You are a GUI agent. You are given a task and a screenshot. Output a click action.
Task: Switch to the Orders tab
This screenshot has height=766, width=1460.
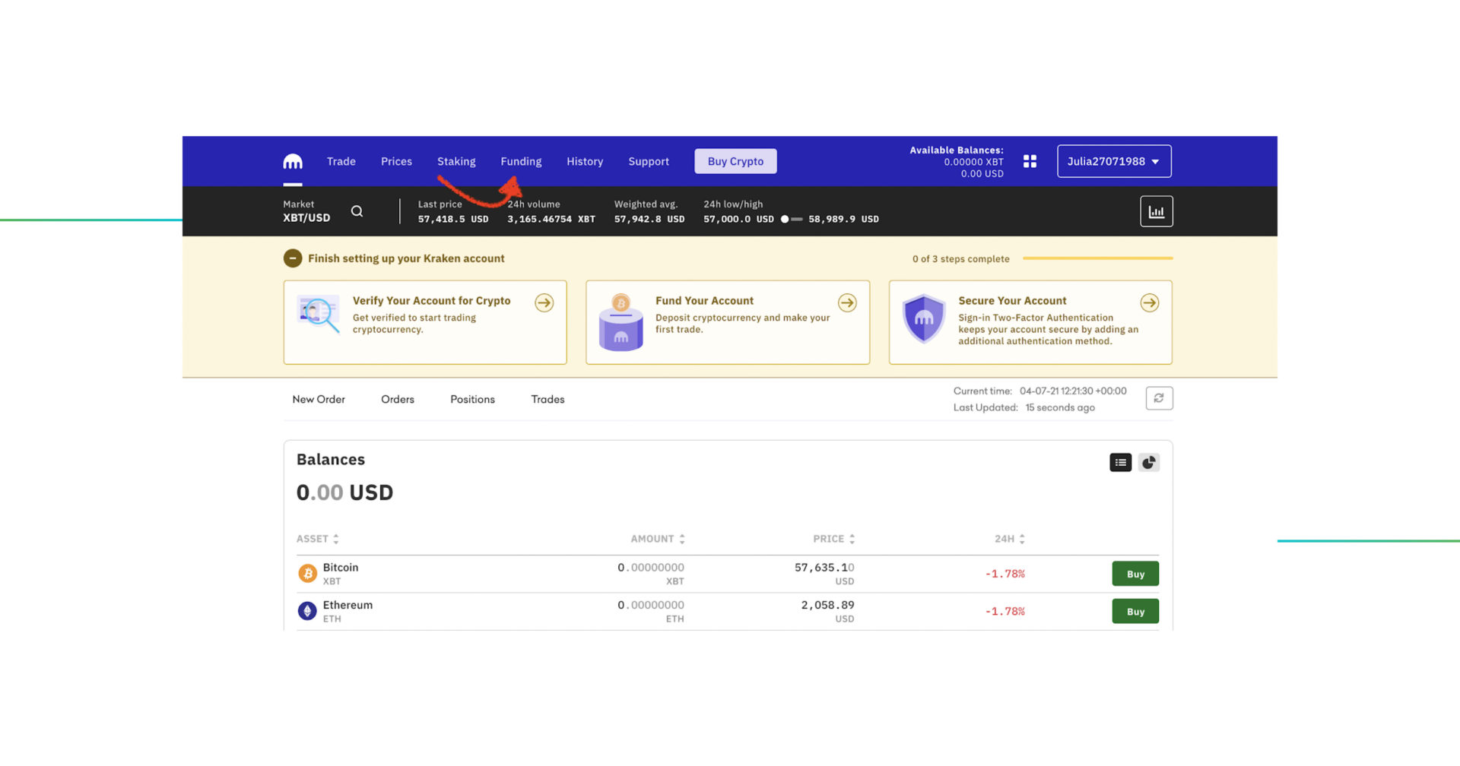pos(397,399)
